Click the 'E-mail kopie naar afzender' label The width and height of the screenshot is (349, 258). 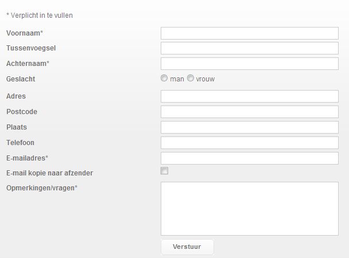49,173
